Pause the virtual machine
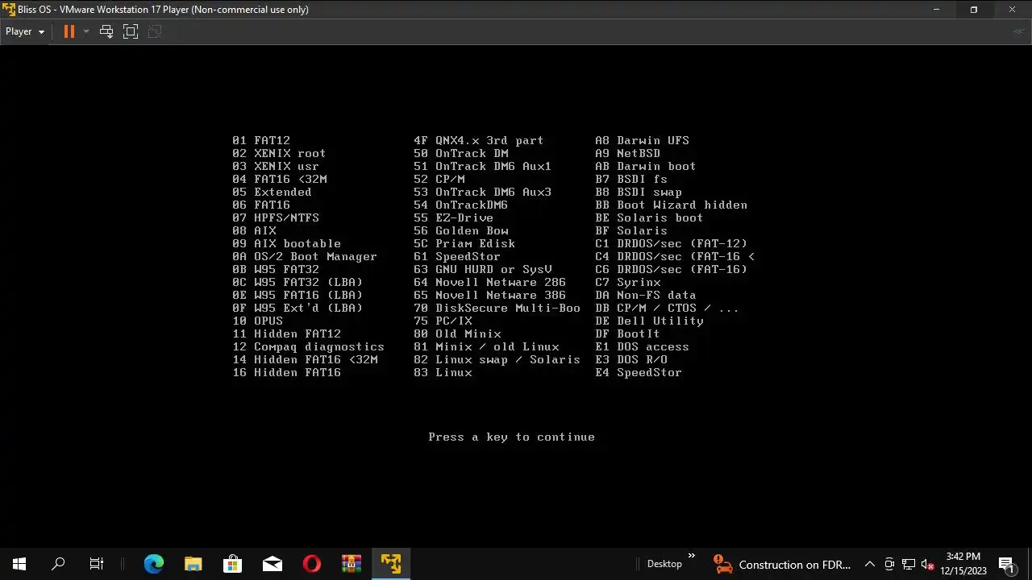 tap(69, 31)
